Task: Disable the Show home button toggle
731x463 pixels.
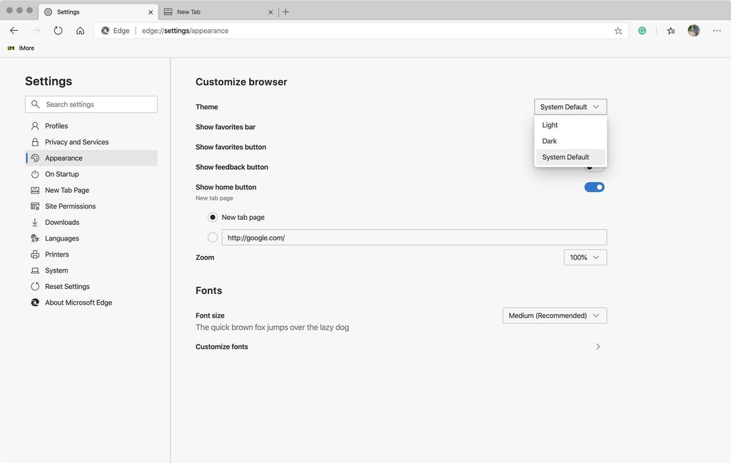Action: pyautogui.click(x=594, y=186)
